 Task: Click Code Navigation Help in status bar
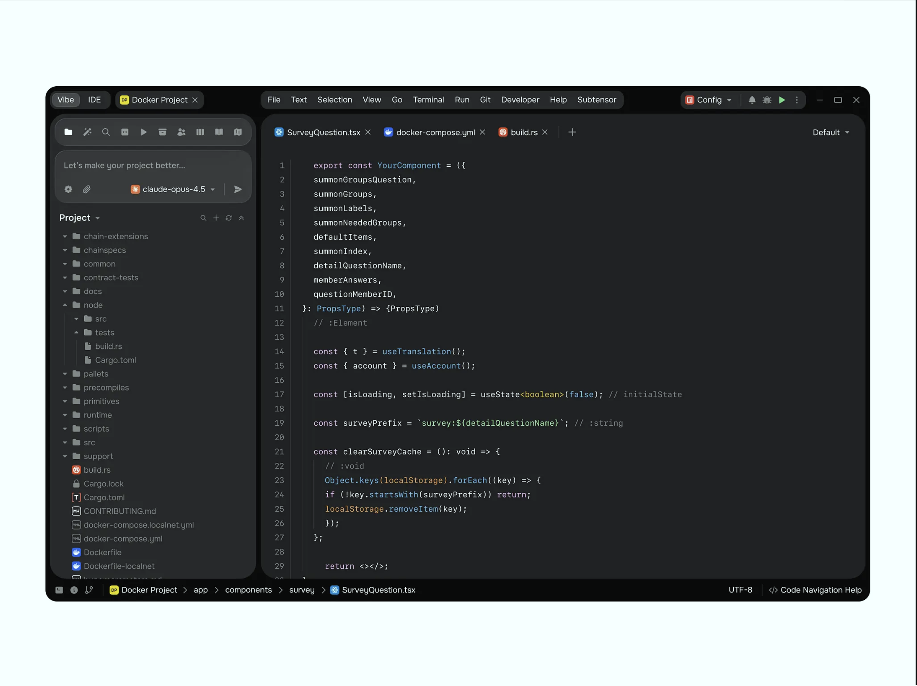coord(814,590)
